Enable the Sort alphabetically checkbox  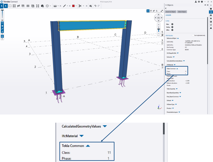[193, 35]
